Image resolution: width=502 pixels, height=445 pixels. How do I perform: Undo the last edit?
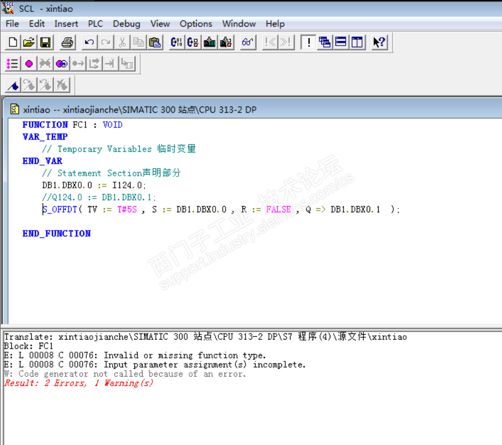(89, 42)
